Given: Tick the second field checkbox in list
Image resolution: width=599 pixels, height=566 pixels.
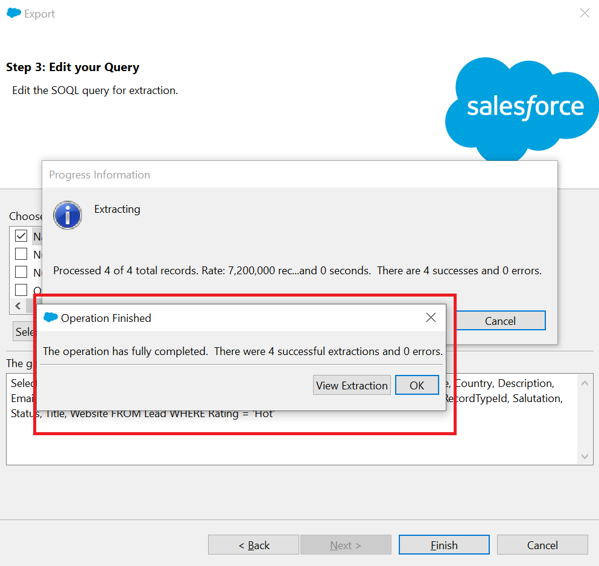Looking at the screenshot, I should pos(21,254).
